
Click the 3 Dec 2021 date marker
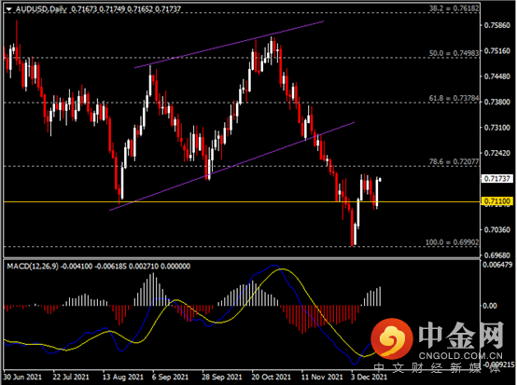(369, 377)
